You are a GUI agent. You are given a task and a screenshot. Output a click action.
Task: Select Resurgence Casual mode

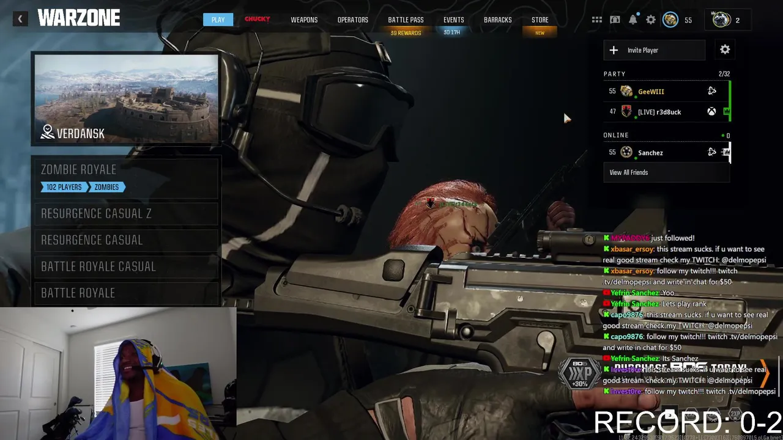(125, 240)
